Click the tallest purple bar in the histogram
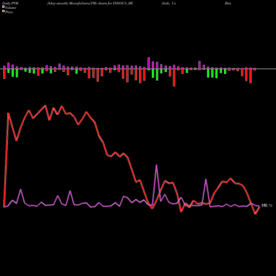276x276 pixels. (148, 63)
